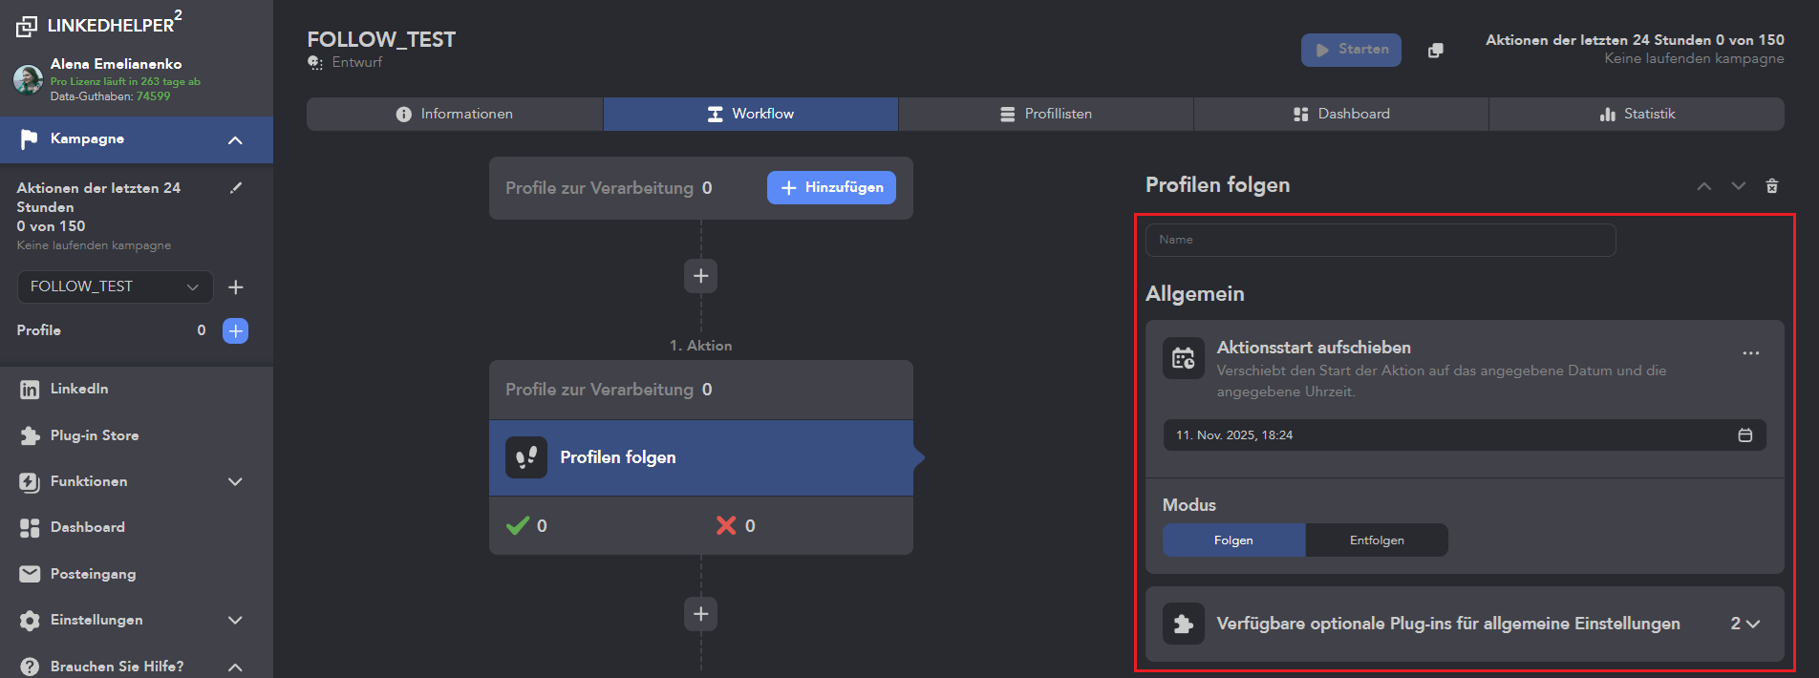Switch mode to Entfolgen
1819x678 pixels.
click(1376, 540)
